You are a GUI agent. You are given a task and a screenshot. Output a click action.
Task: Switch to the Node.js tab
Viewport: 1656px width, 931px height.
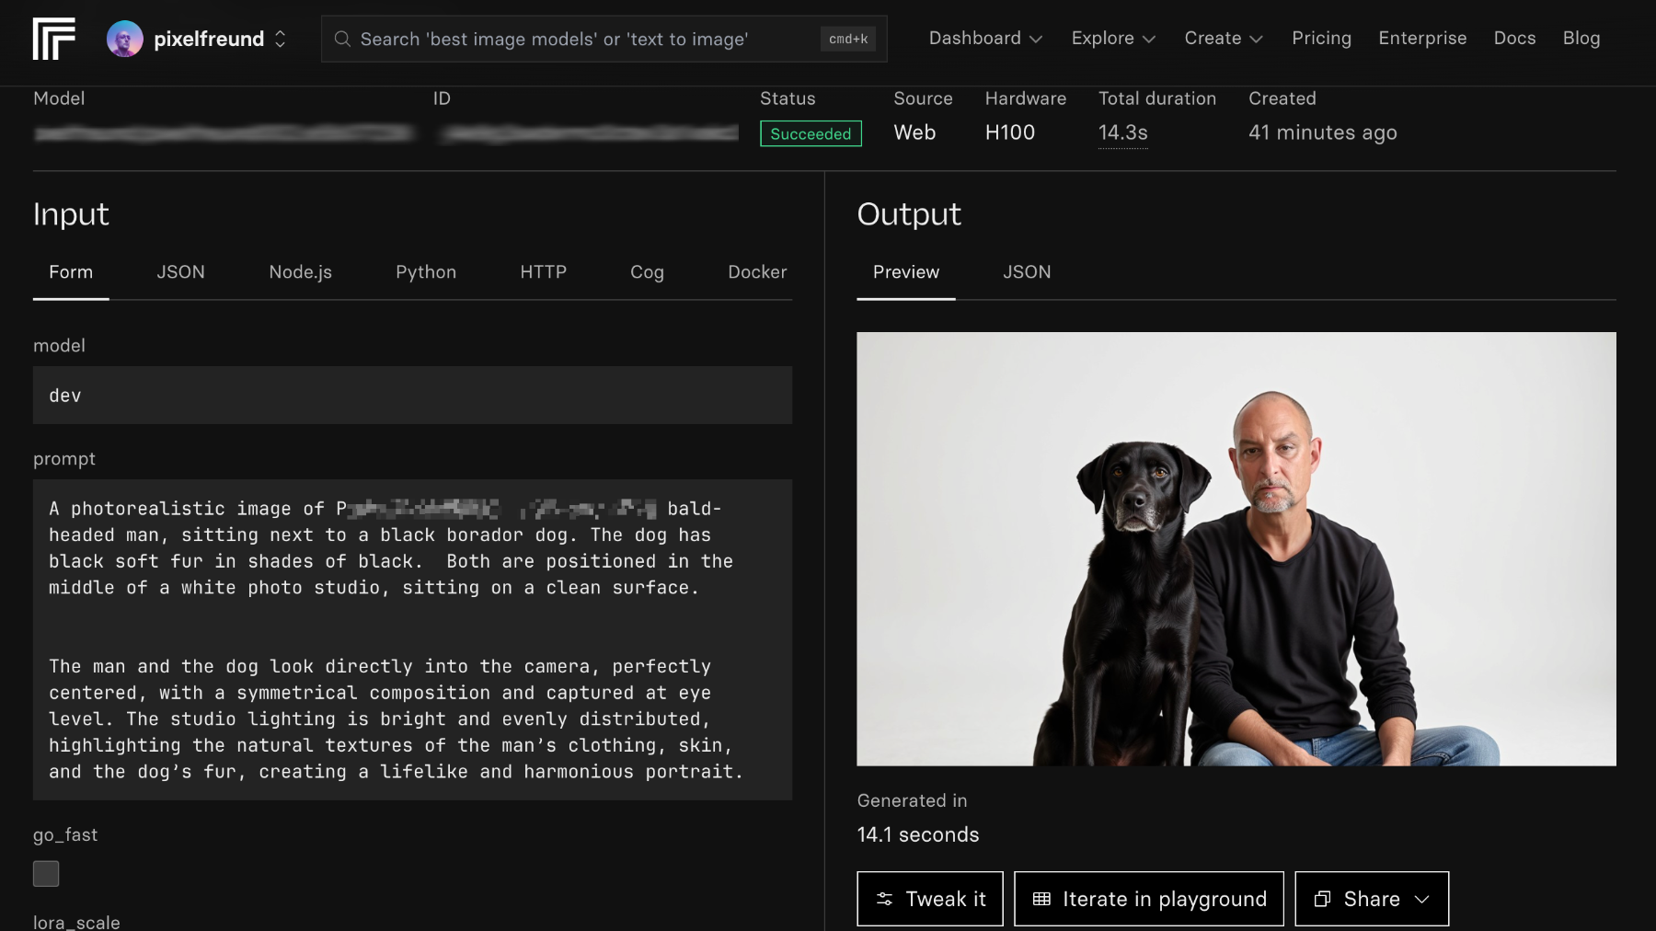(300, 272)
